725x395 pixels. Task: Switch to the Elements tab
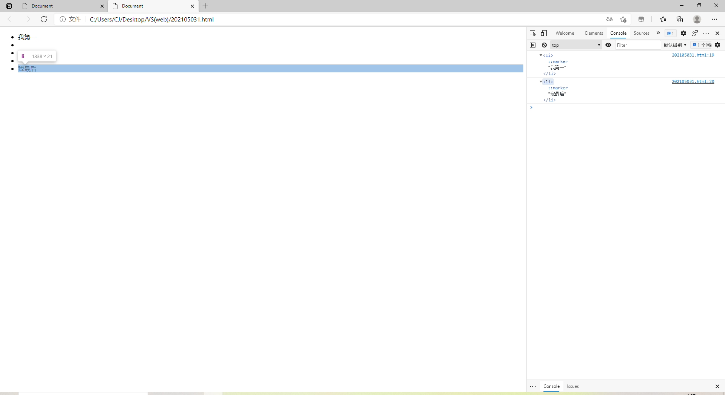coord(594,33)
